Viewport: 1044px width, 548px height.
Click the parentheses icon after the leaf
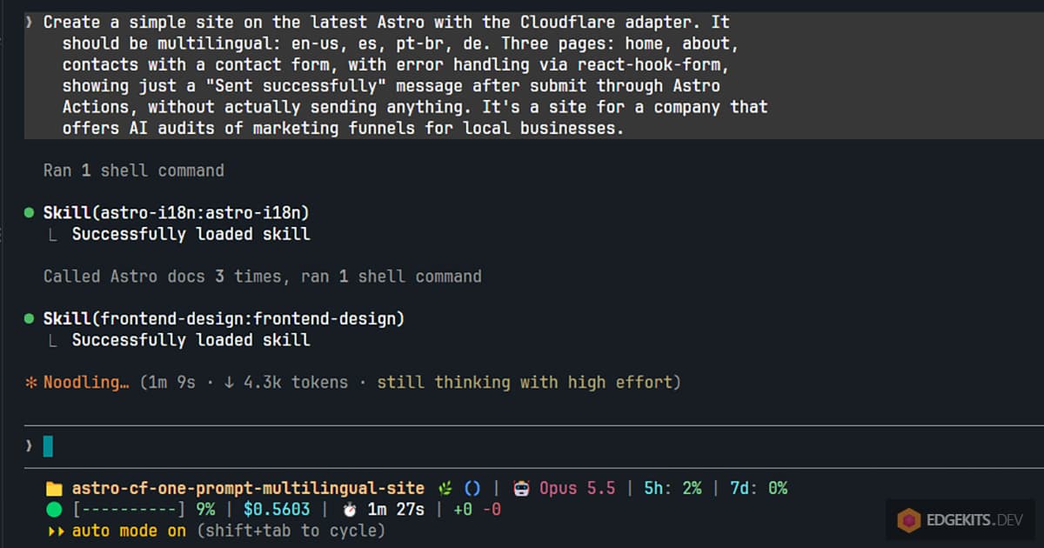click(x=472, y=489)
